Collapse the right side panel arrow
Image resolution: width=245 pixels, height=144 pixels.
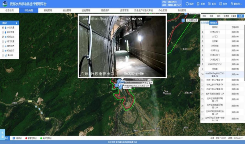point(199,71)
